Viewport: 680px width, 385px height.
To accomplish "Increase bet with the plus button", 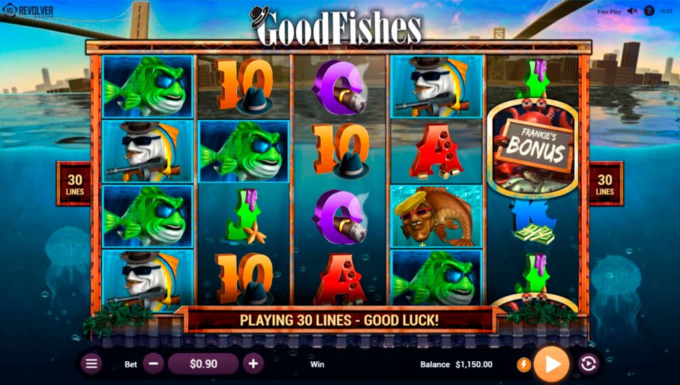I will (253, 364).
